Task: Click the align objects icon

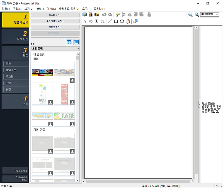Action: 118,14
